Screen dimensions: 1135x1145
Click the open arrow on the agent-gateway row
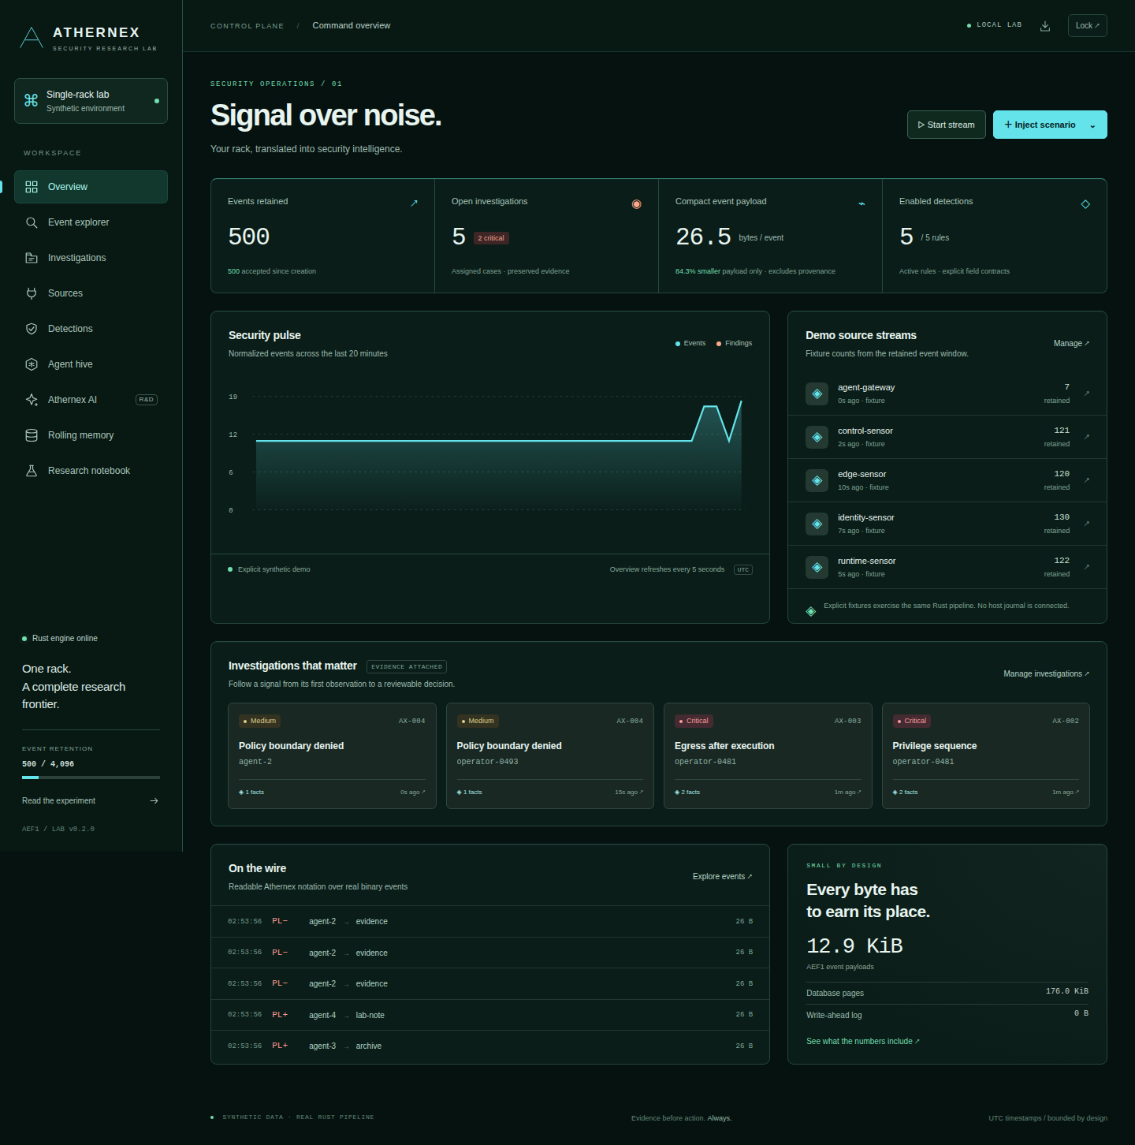tap(1087, 393)
